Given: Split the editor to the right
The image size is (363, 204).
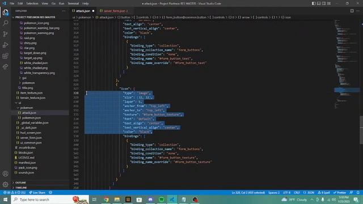Looking at the screenshot, I should coord(352,11).
